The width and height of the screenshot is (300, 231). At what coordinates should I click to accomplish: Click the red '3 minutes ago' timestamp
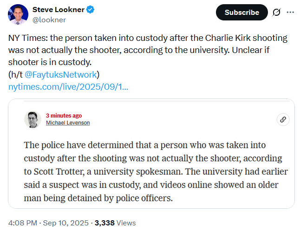(x=64, y=116)
